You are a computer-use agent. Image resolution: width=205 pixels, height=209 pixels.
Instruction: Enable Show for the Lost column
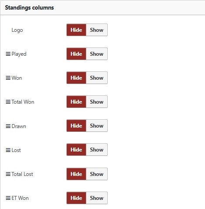click(x=97, y=150)
